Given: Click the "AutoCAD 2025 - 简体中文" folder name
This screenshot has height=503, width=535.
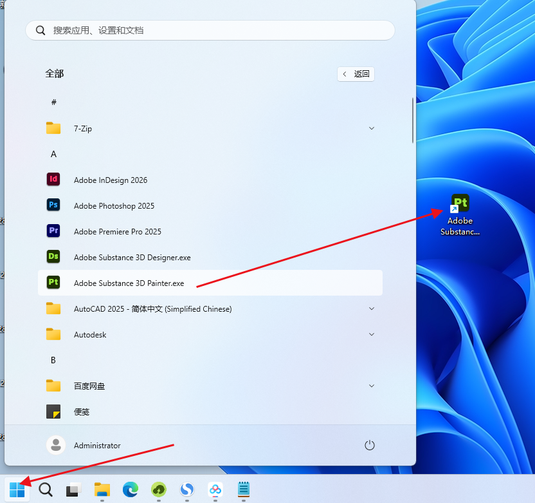Looking at the screenshot, I should [118, 309].
